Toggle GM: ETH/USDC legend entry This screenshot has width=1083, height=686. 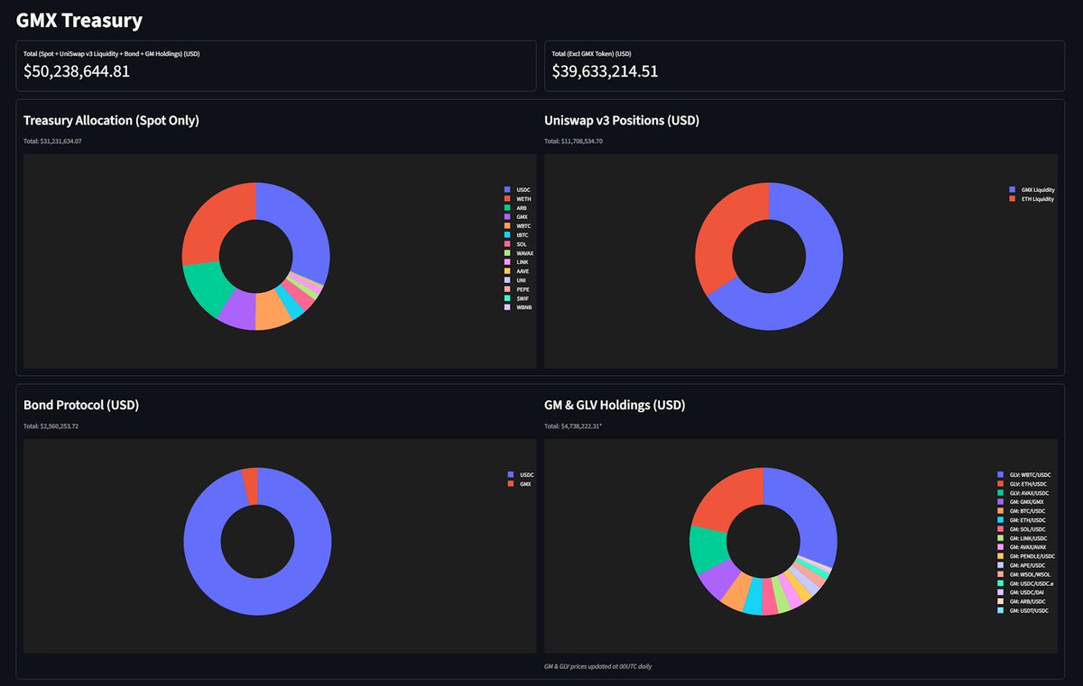1022,520
